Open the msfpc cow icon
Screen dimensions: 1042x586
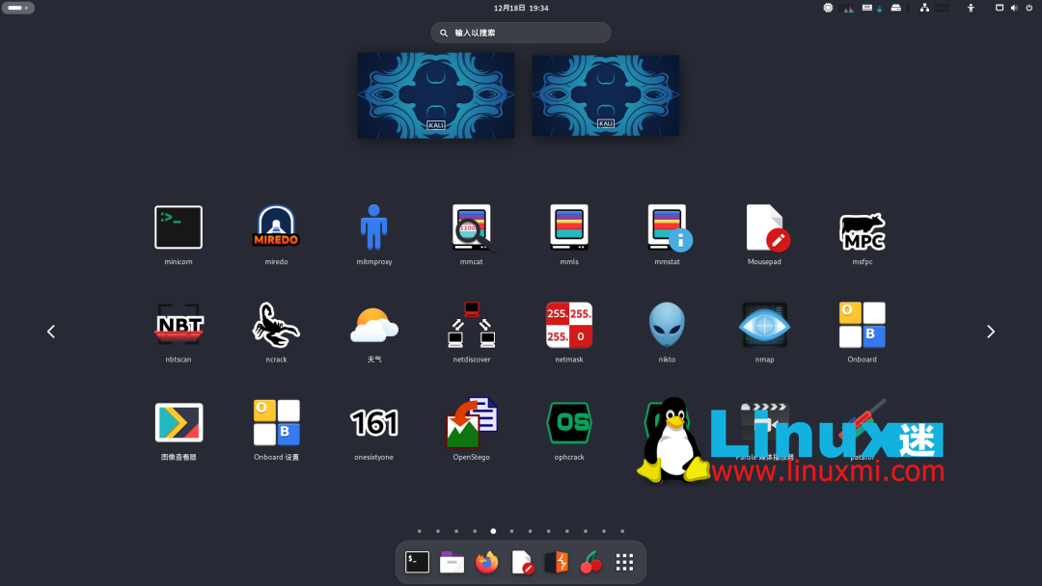pyautogui.click(x=862, y=231)
